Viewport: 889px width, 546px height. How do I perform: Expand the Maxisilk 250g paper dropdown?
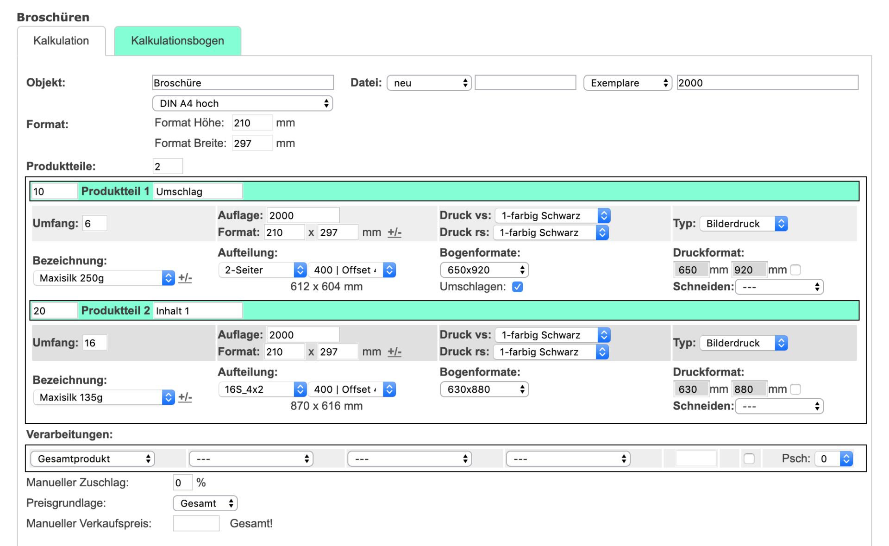pos(104,278)
